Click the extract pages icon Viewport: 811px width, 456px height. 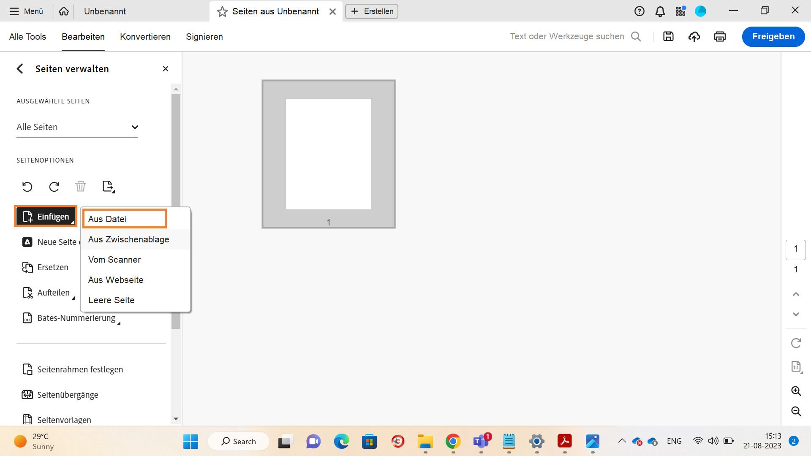click(x=108, y=187)
